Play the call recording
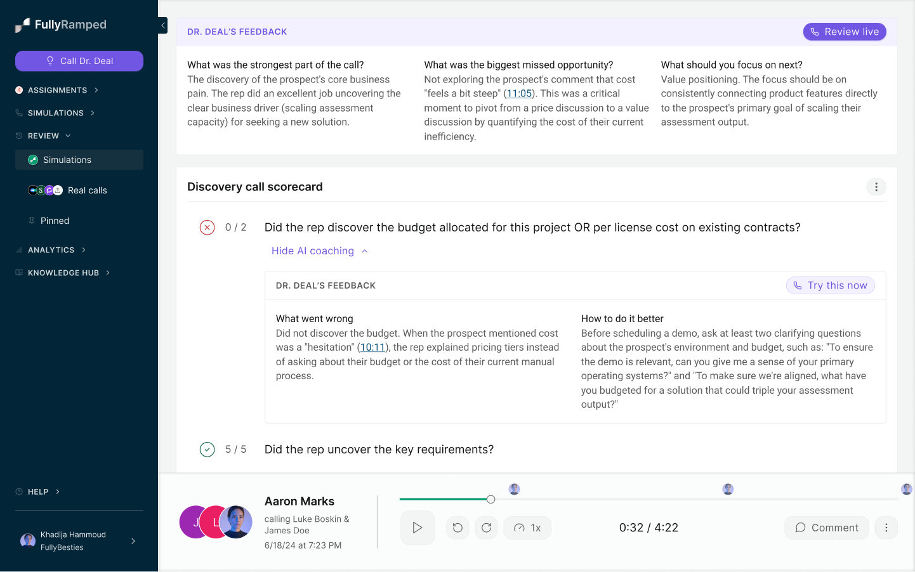The height and width of the screenshot is (572, 915). [x=418, y=528]
